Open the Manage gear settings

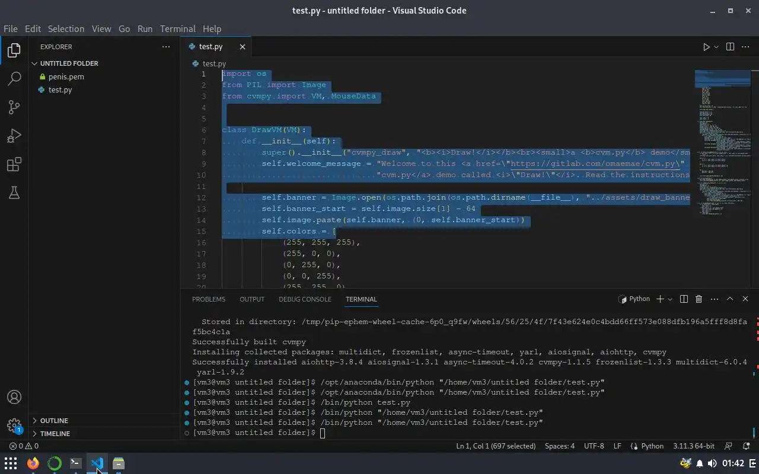pos(14,425)
